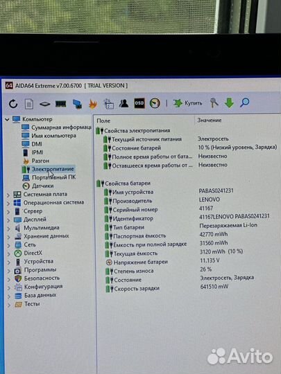
Task: Click the Конфигурация category icon
Action: tap(18, 287)
